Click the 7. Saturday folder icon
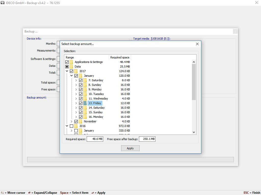The image size is (261, 195). 85,80
